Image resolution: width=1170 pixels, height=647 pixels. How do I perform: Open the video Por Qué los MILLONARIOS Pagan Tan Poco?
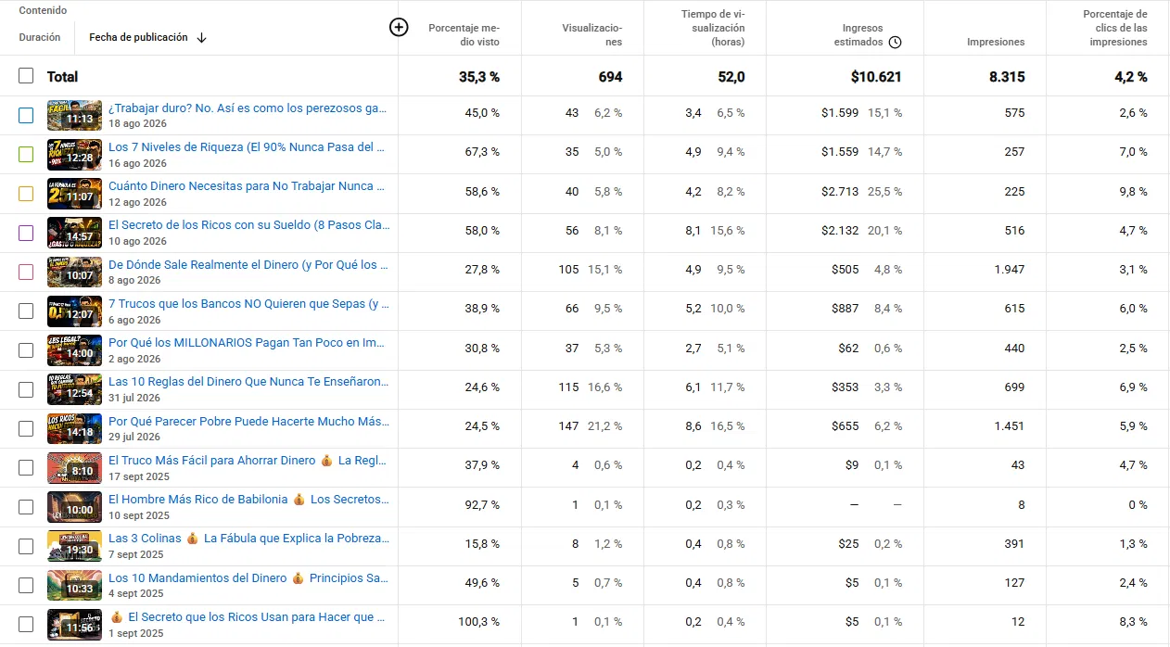click(247, 343)
